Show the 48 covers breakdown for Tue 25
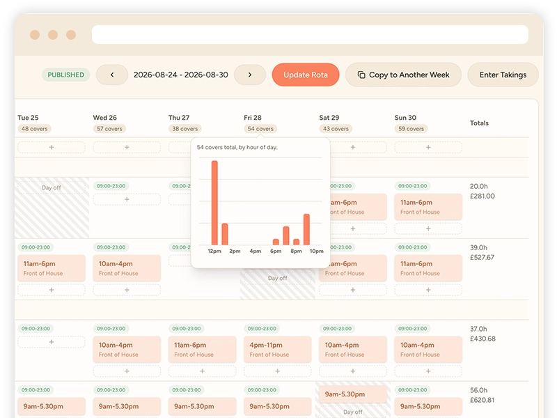 click(34, 129)
